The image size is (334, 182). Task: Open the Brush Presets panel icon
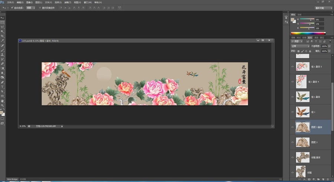[286, 17]
